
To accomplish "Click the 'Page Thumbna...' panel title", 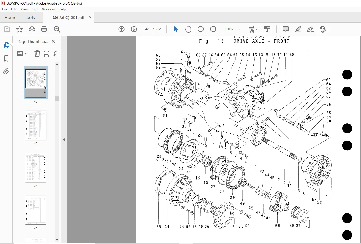I will (32, 41).
